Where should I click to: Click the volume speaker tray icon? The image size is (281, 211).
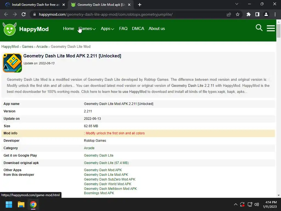click(257, 204)
